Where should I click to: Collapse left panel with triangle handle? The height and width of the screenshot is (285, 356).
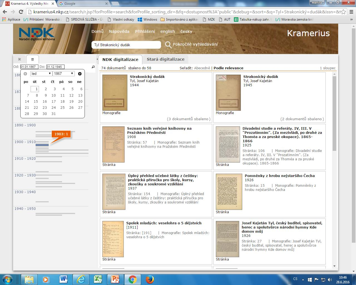pyautogui.click(x=97, y=59)
